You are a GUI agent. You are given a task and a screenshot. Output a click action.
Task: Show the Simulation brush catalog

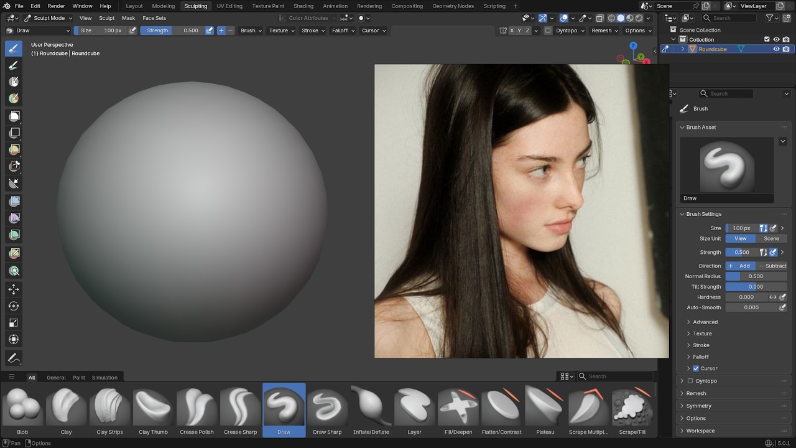point(104,377)
